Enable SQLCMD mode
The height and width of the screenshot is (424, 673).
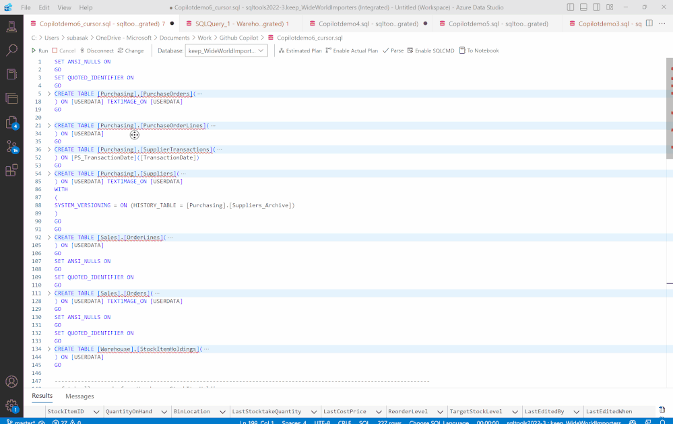click(430, 50)
